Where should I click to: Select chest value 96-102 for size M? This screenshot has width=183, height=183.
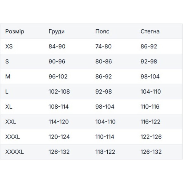point(58,77)
